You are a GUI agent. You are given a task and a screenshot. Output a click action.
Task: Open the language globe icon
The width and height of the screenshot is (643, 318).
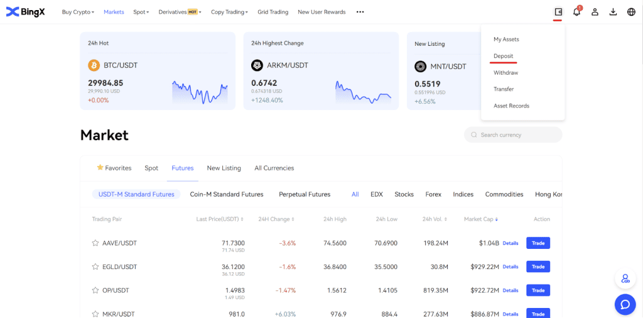pyautogui.click(x=632, y=12)
